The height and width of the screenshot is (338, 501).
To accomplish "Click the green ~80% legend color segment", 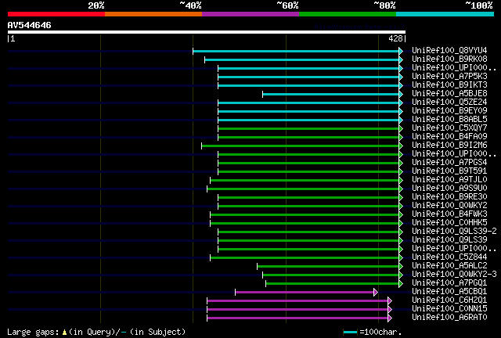I will coord(348,14).
